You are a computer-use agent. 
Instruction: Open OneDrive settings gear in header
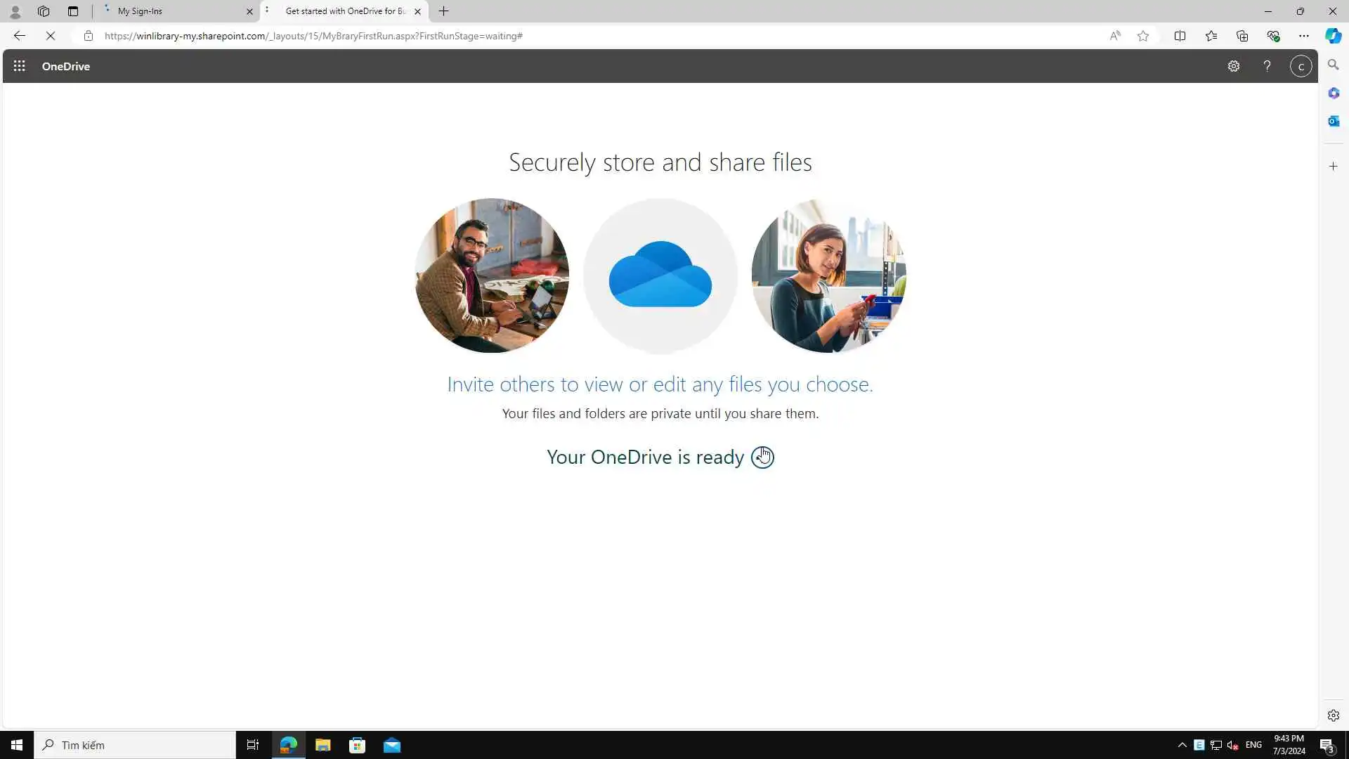[1234, 66]
